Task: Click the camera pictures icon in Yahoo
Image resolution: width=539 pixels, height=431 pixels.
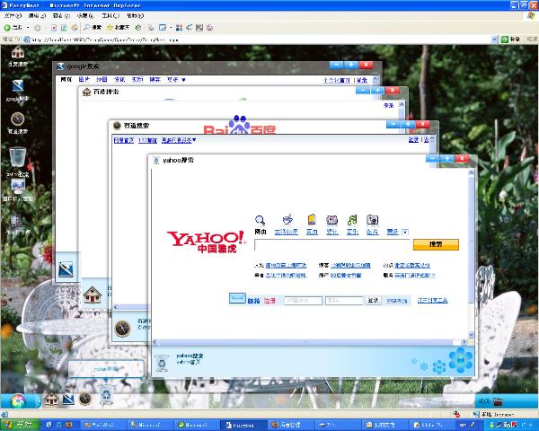Action: (x=372, y=220)
